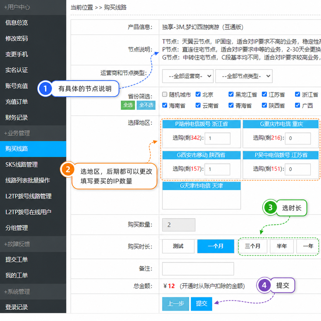
Task: Open the 全部运营商 dropdown
Action: point(188,76)
